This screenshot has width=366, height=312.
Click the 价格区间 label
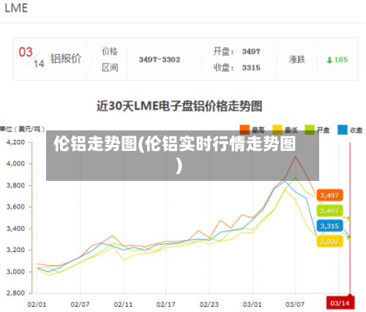point(110,59)
